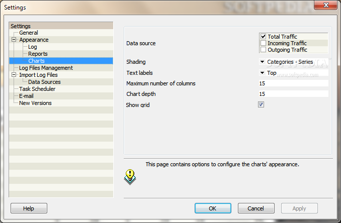Click the Categories - Series shading value
The width and height of the screenshot is (341, 223).
point(290,62)
